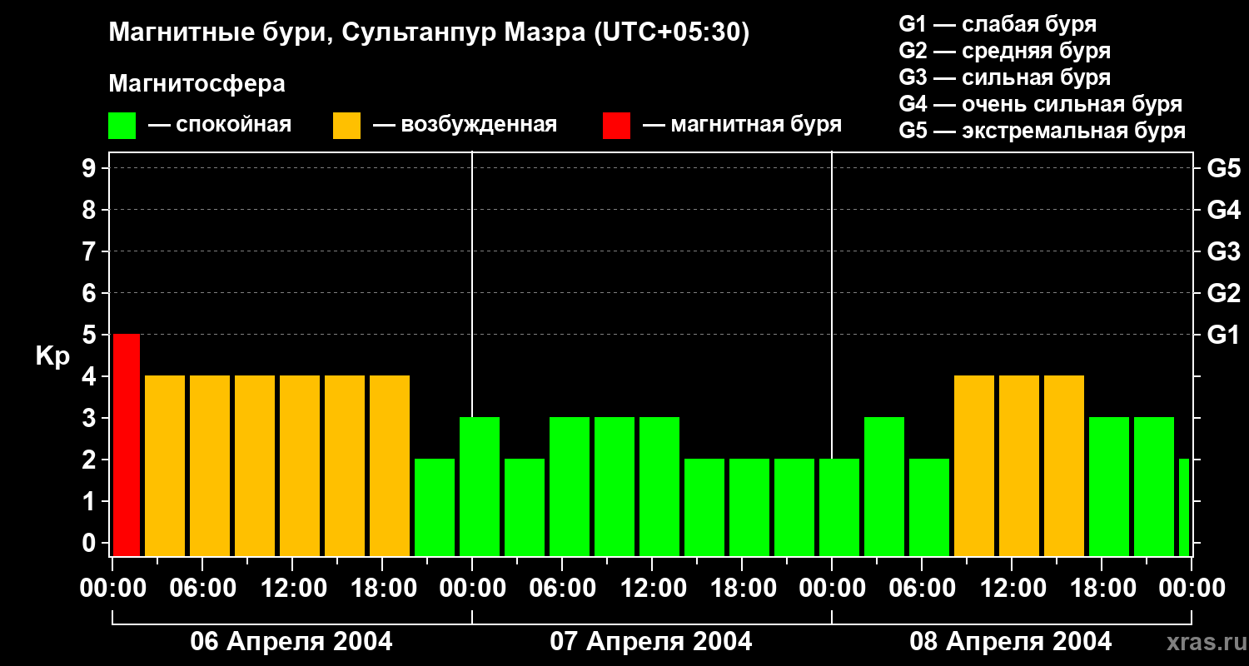The height and width of the screenshot is (666, 1249).
Task: Click the 06:00 time label above 06 Апреля
Action: point(202,589)
